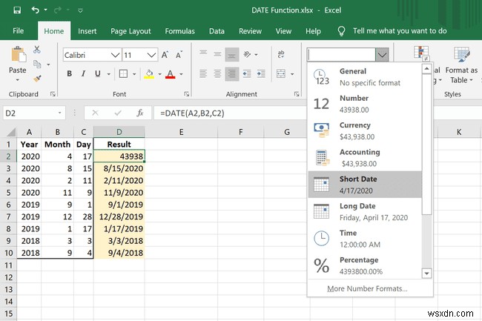Open the Borders tool icon

(125, 73)
